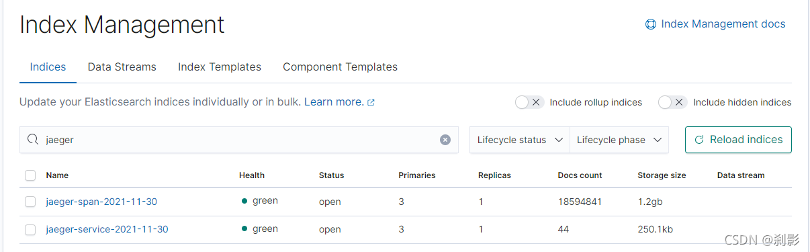Image resolution: width=810 pixels, height=252 pixels.
Task: Enable Include hidden indices switch
Action: tap(672, 102)
